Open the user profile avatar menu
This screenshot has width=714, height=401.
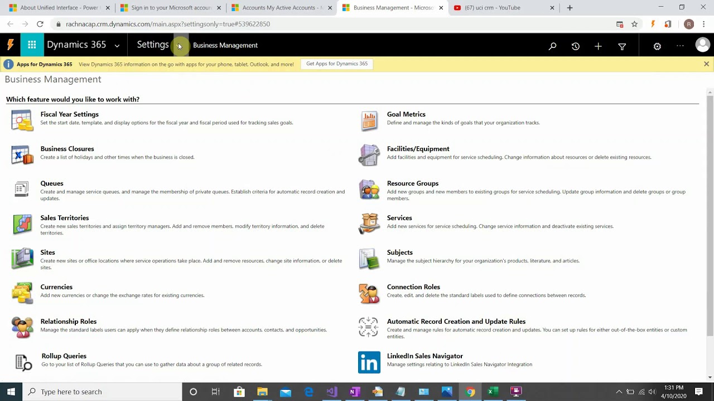pyautogui.click(x=702, y=45)
